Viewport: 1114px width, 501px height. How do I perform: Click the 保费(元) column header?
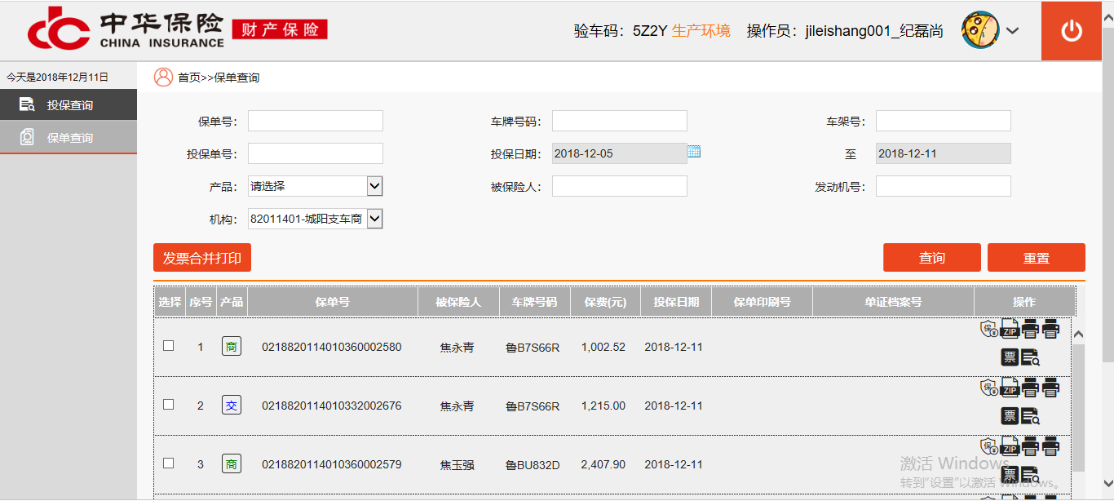(x=605, y=302)
